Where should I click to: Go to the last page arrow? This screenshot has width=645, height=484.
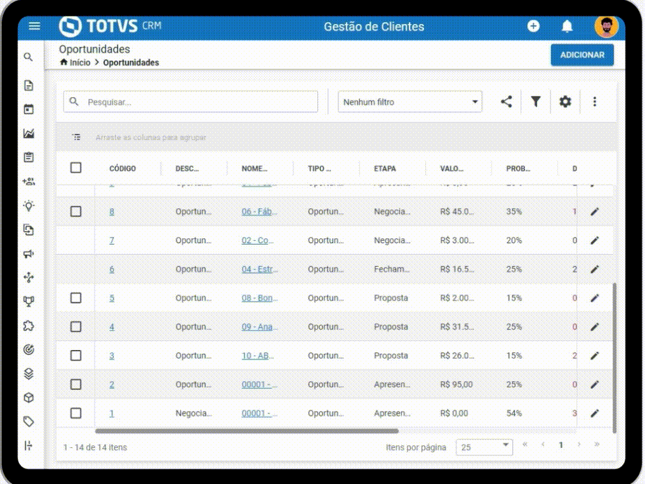pyautogui.click(x=597, y=445)
